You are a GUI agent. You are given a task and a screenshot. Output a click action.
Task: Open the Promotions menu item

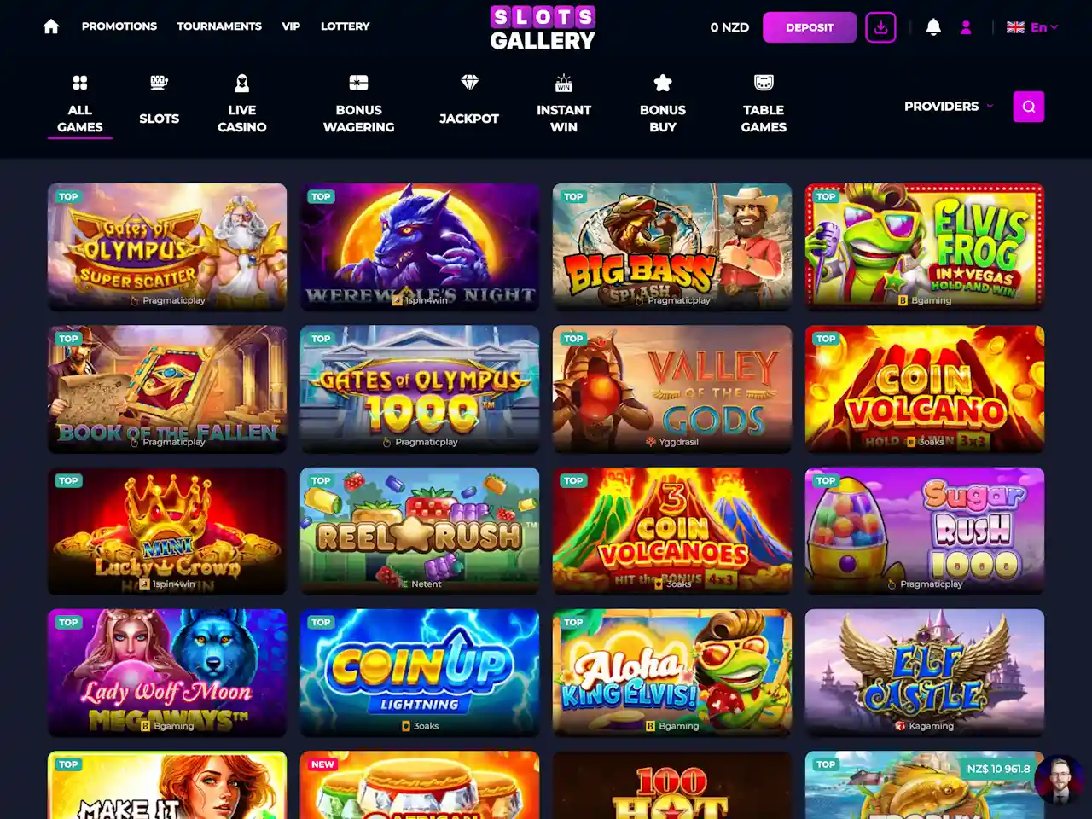pyautogui.click(x=119, y=26)
